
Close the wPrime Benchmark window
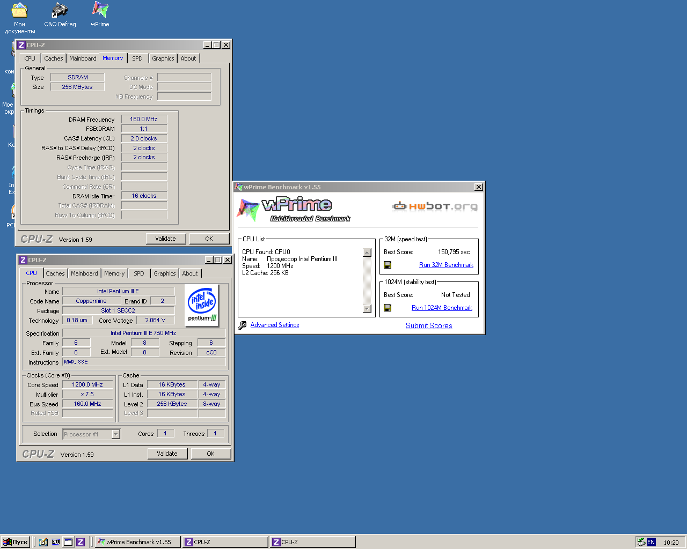click(479, 187)
